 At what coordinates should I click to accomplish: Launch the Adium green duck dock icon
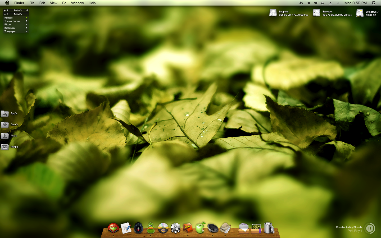point(151,228)
